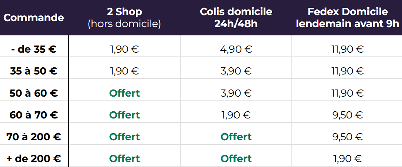Image resolution: width=402 pixels, height=167 pixels.
Task: Click Colis domicile 1,90 € for 60 à 70 €
Action: pyautogui.click(x=236, y=115)
